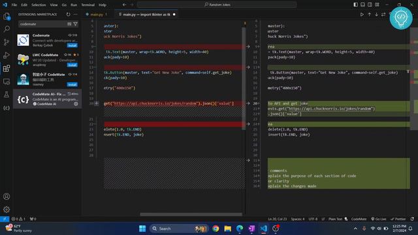Click the left diff pane horizontal scrollbar
The image size is (418, 235).
coord(191,214)
